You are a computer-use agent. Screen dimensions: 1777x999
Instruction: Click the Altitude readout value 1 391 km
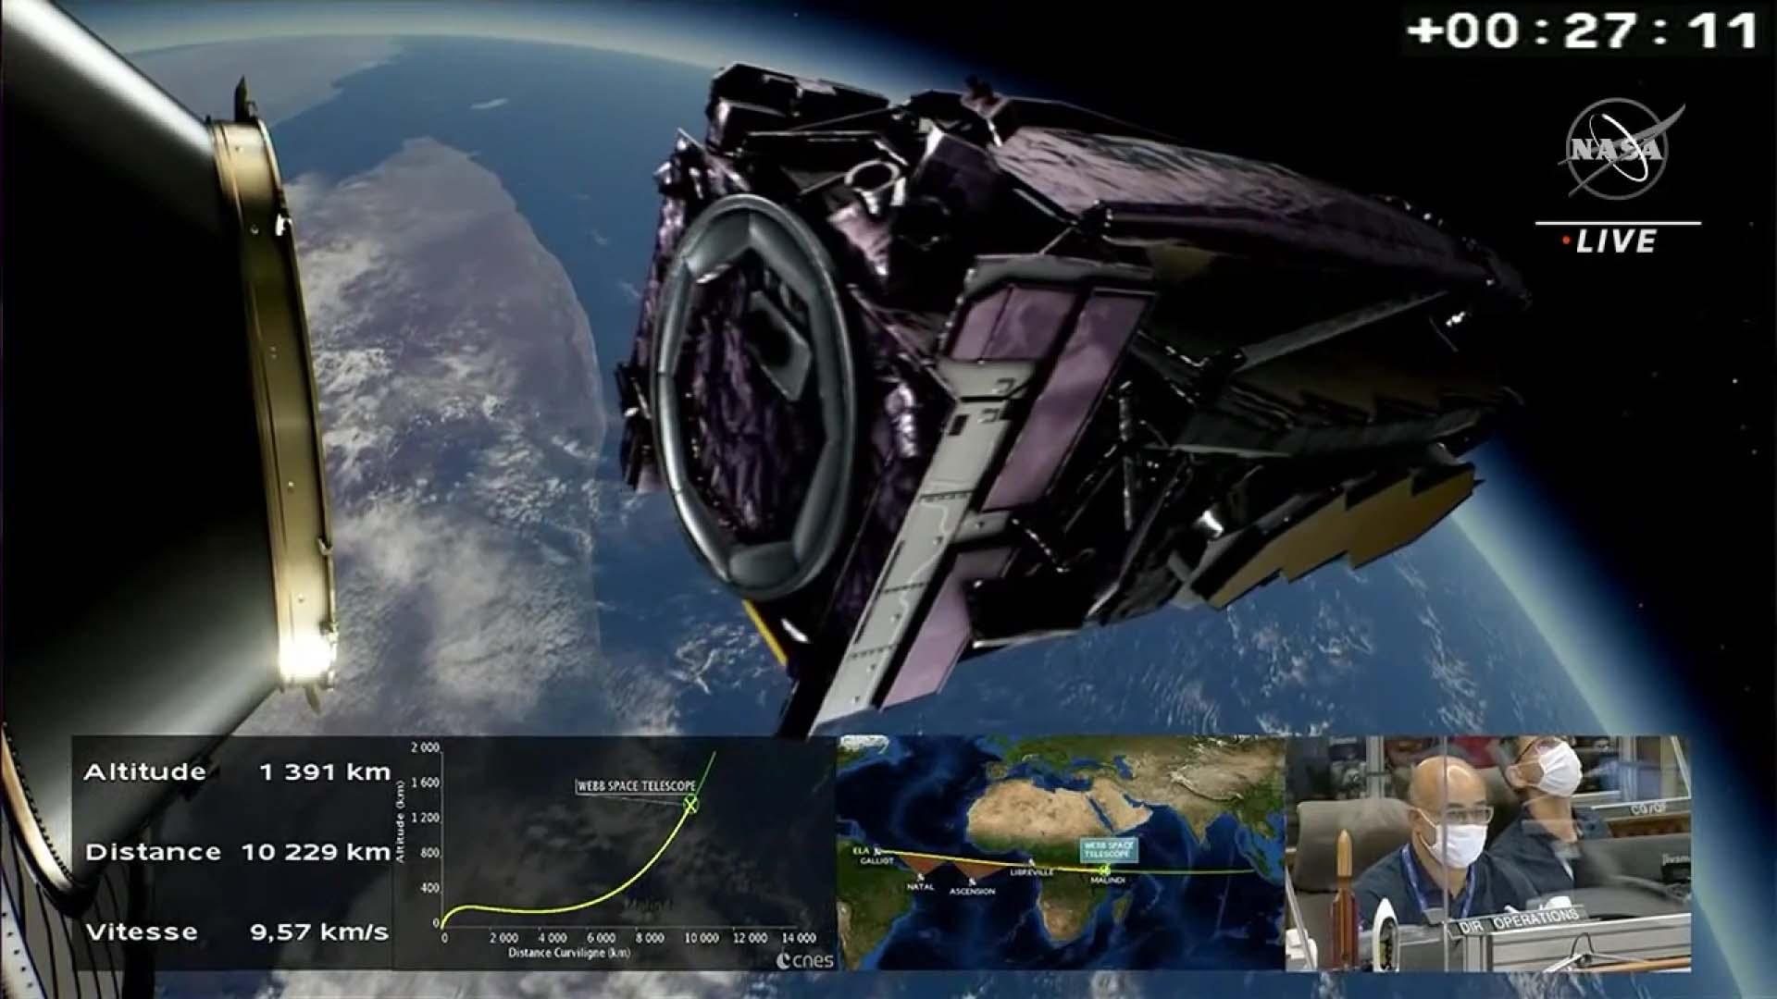click(325, 772)
